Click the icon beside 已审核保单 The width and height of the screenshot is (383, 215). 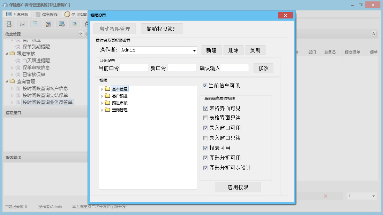coord(18,74)
